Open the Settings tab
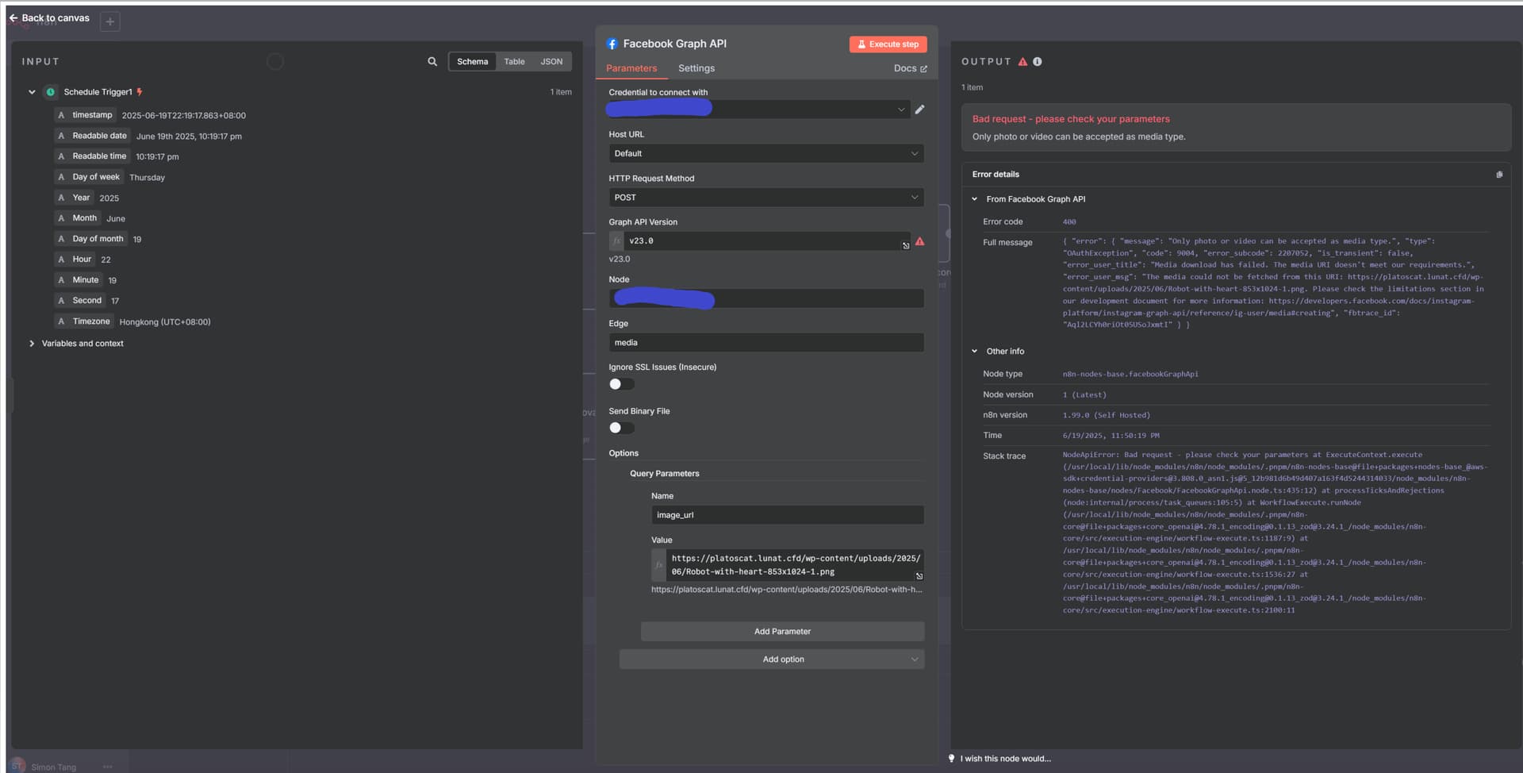The image size is (1523, 773). (x=696, y=68)
